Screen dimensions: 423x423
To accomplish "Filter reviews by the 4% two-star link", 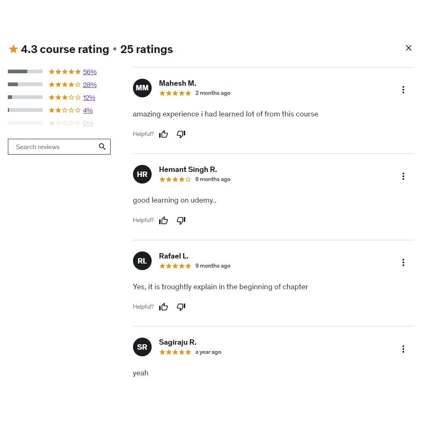I will tap(88, 110).
